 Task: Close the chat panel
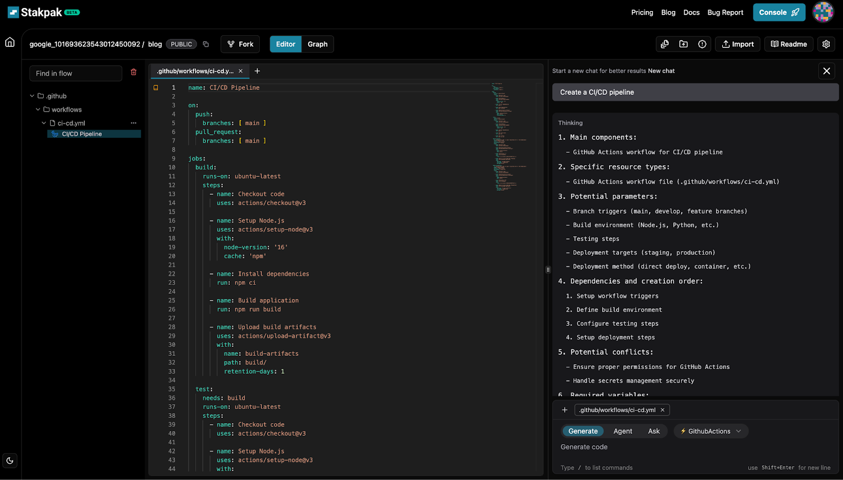click(x=827, y=71)
